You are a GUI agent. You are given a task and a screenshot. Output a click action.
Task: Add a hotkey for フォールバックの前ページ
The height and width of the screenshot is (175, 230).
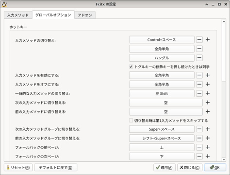click(x=208, y=147)
